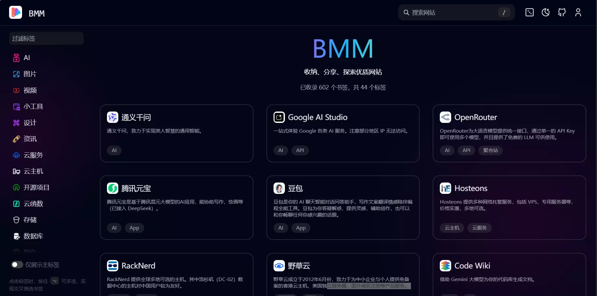Viewport: 597px width, 296px height.
Task: Click the BMM logo icon
Action: point(15,12)
